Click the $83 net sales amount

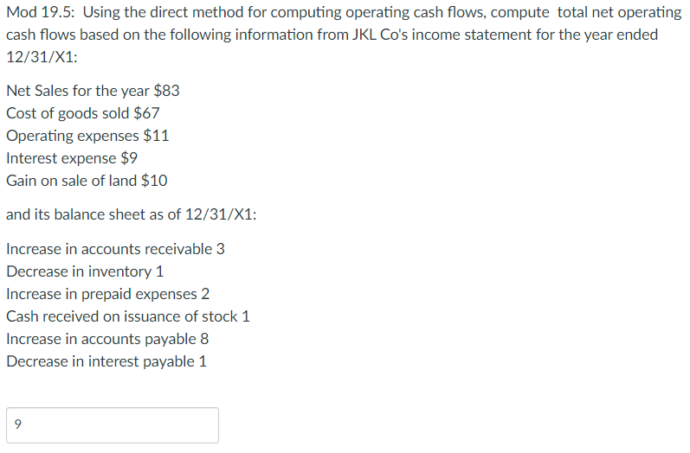coord(166,91)
